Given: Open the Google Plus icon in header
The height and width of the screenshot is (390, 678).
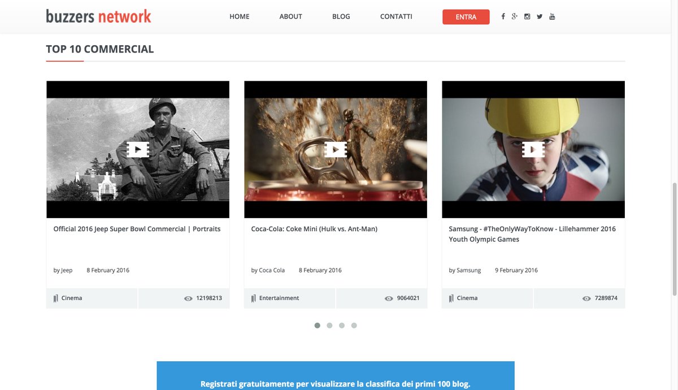Looking at the screenshot, I should pyautogui.click(x=515, y=16).
